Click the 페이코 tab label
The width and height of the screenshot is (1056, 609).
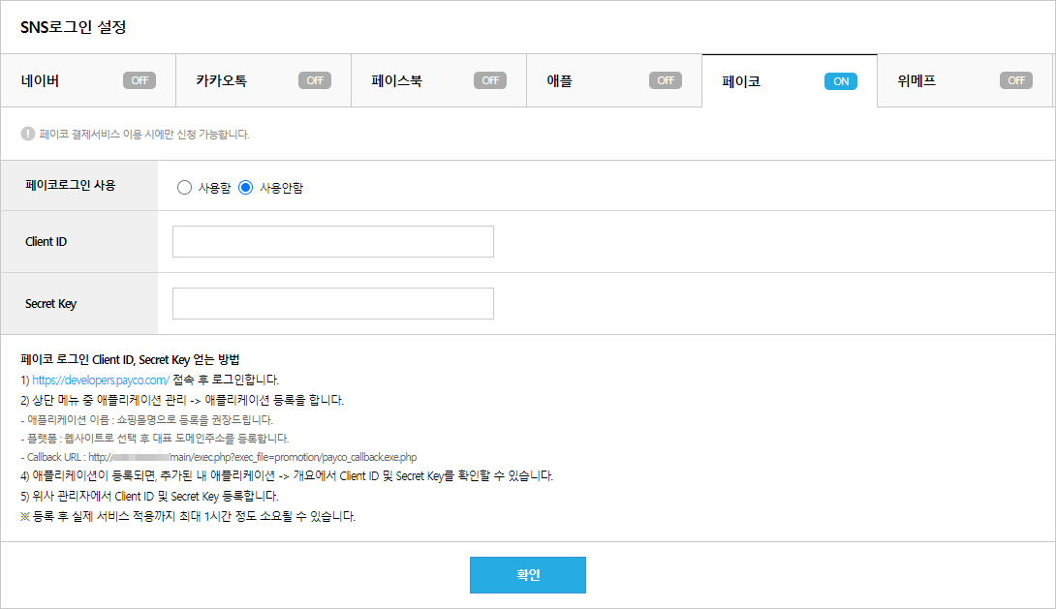[x=741, y=81]
